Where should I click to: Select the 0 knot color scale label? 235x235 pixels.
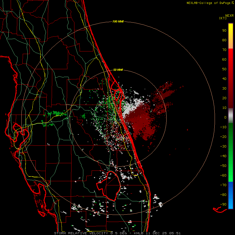(x=225, y=118)
